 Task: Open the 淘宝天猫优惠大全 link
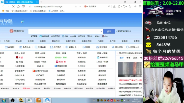pyautogui.click(x=124, y=31)
